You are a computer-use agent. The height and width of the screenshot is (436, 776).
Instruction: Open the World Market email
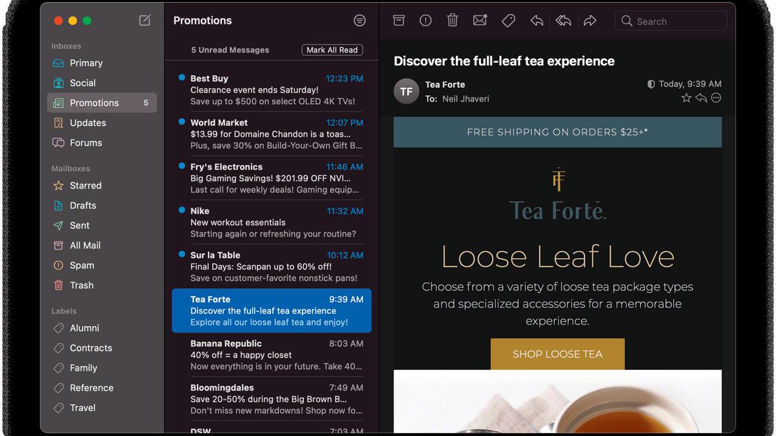point(272,134)
